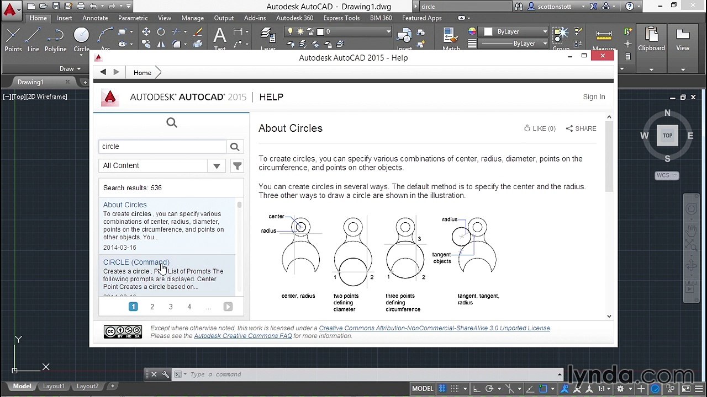
Task: Click the Rotate tool icon
Action: point(161,31)
